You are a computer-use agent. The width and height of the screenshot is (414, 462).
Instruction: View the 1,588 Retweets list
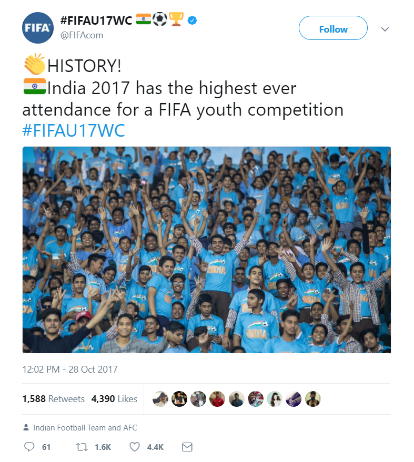pos(53,398)
